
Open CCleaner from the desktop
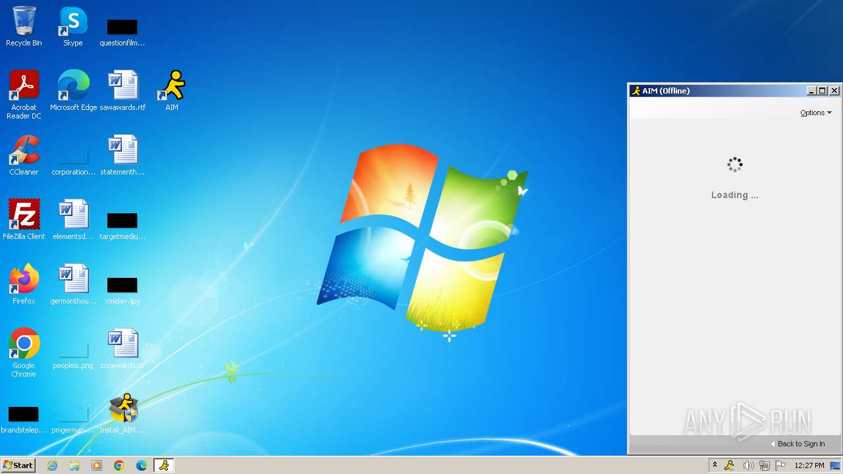[x=24, y=155]
